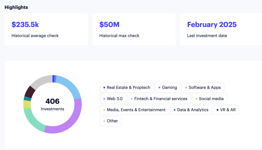The image size is (262, 150).
Task: Choose the VR & AR legend chip
Action: click(x=226, y=110)
